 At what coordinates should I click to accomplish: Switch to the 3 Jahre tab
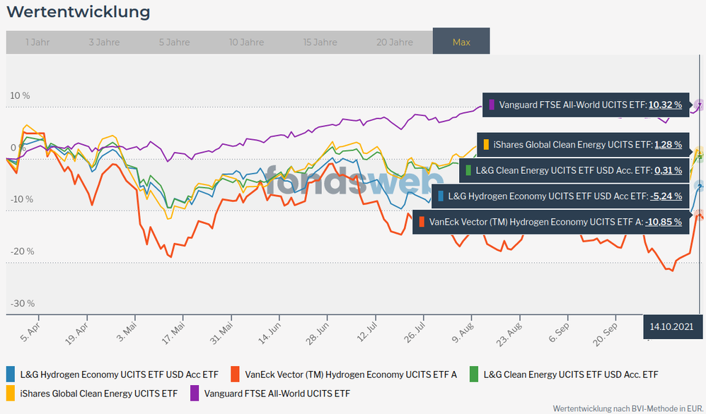(104, 42)
